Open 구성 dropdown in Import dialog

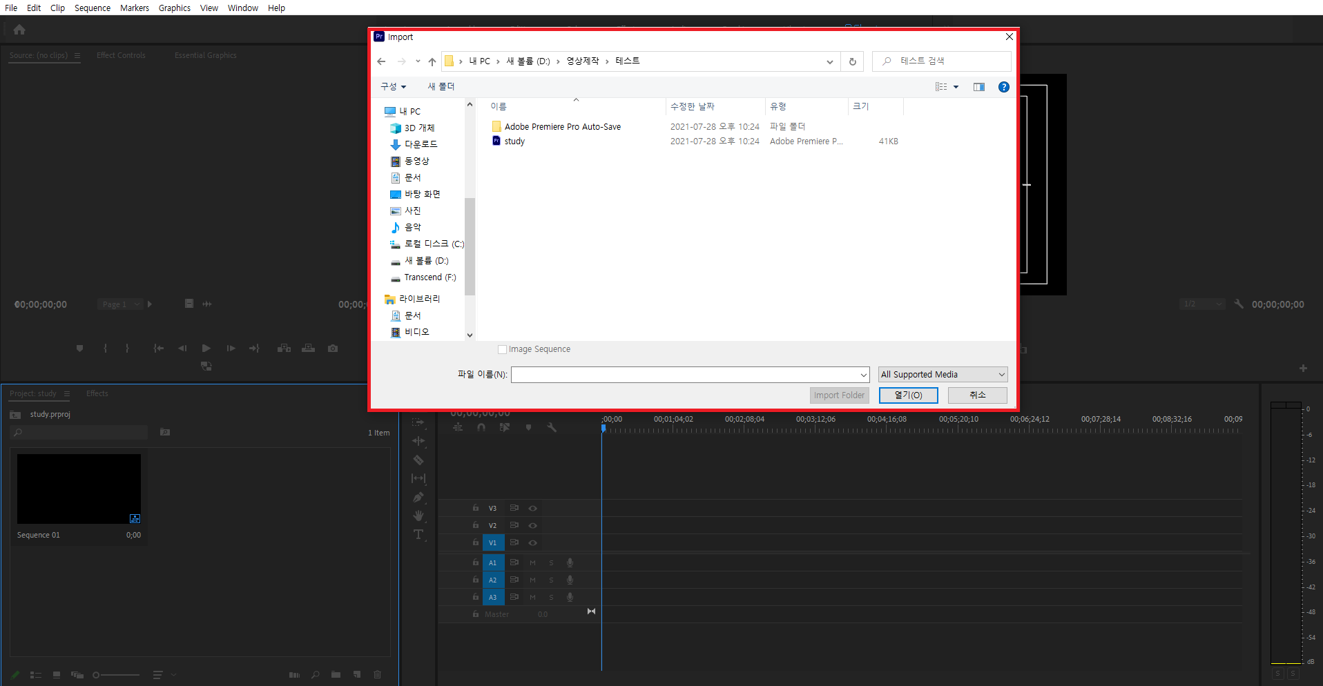(393, 87)
